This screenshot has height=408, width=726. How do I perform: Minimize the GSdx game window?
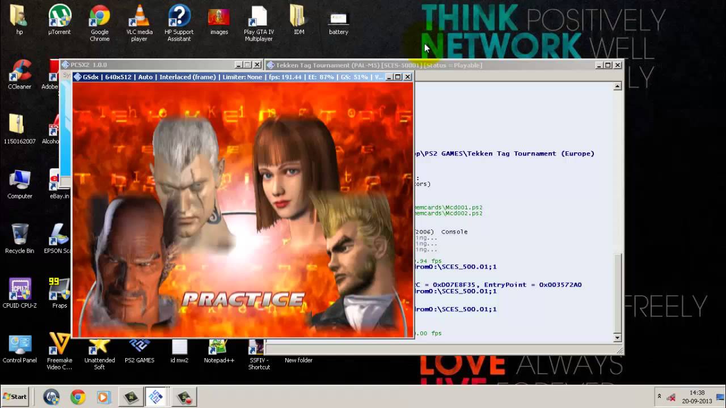tap(389, 77)
